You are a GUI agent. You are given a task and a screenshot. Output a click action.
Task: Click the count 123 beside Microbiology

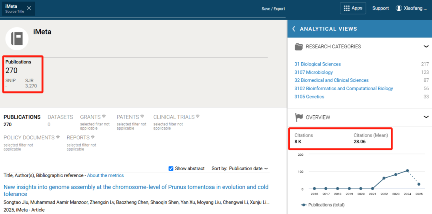(425, 72)
